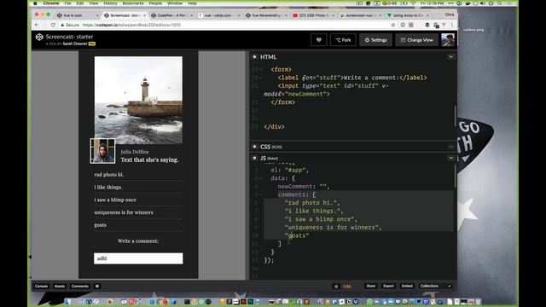Image resolution: width=546 pixels, height=307 pixels.
Task: Click the Fork button
Action: [x=343, y=40]
